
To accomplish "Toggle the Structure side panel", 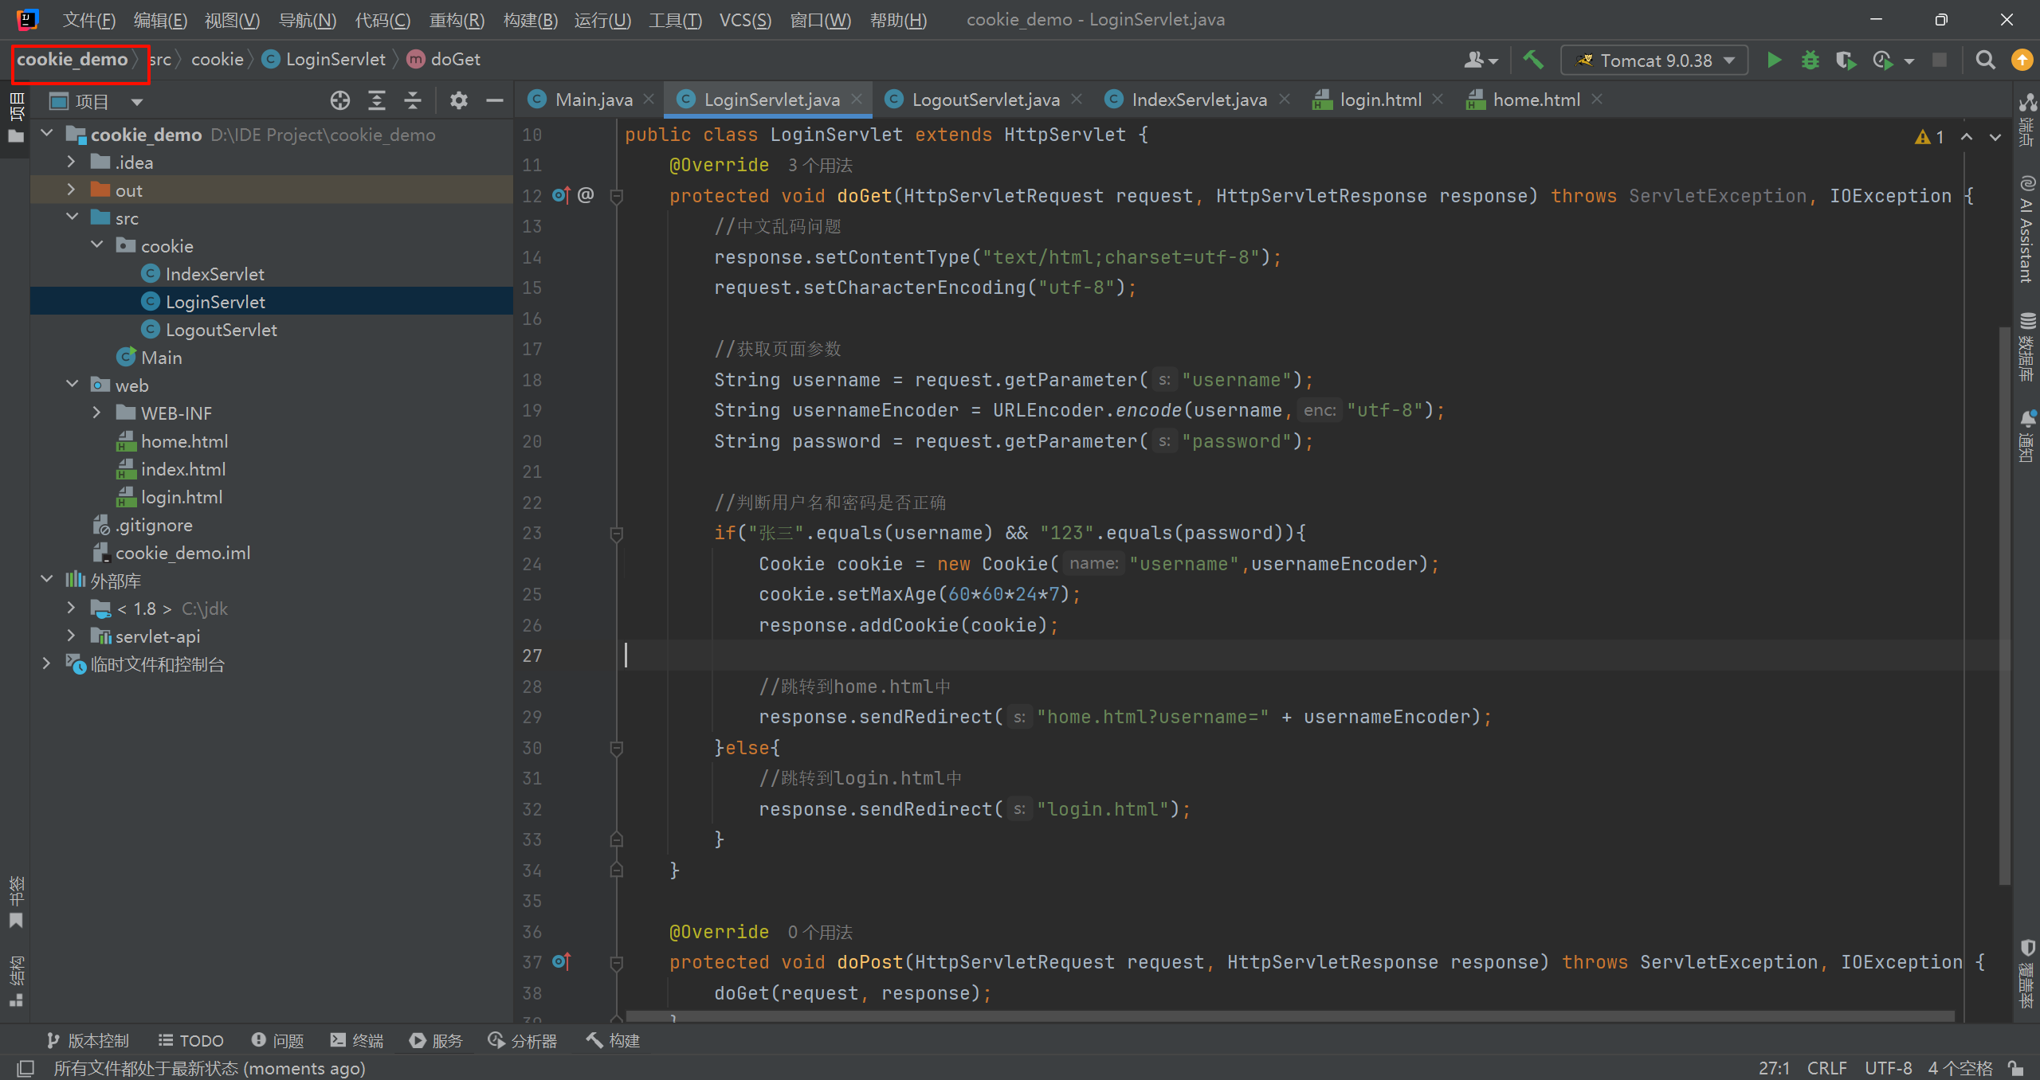I will coord(15,981).
